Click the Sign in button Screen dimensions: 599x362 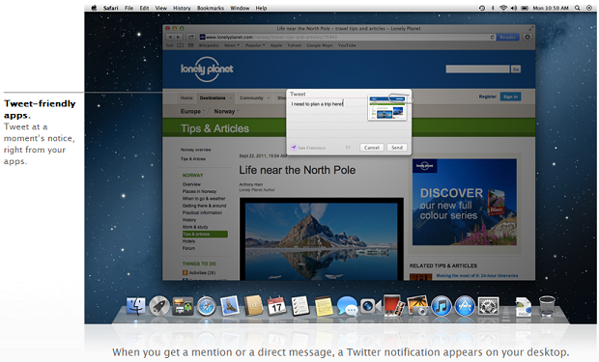click(x=510, y=97)
